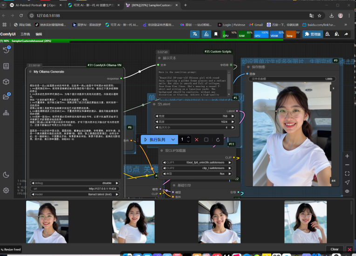Expand the 执行队列 dropdown chevron
The image size is (356, 256).
(173, 140)
